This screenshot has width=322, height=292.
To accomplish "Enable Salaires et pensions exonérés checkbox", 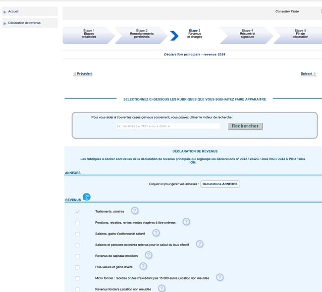I will click(77, 245).
